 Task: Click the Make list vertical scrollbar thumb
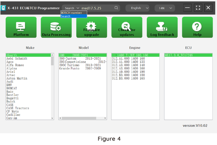point(52,61)
